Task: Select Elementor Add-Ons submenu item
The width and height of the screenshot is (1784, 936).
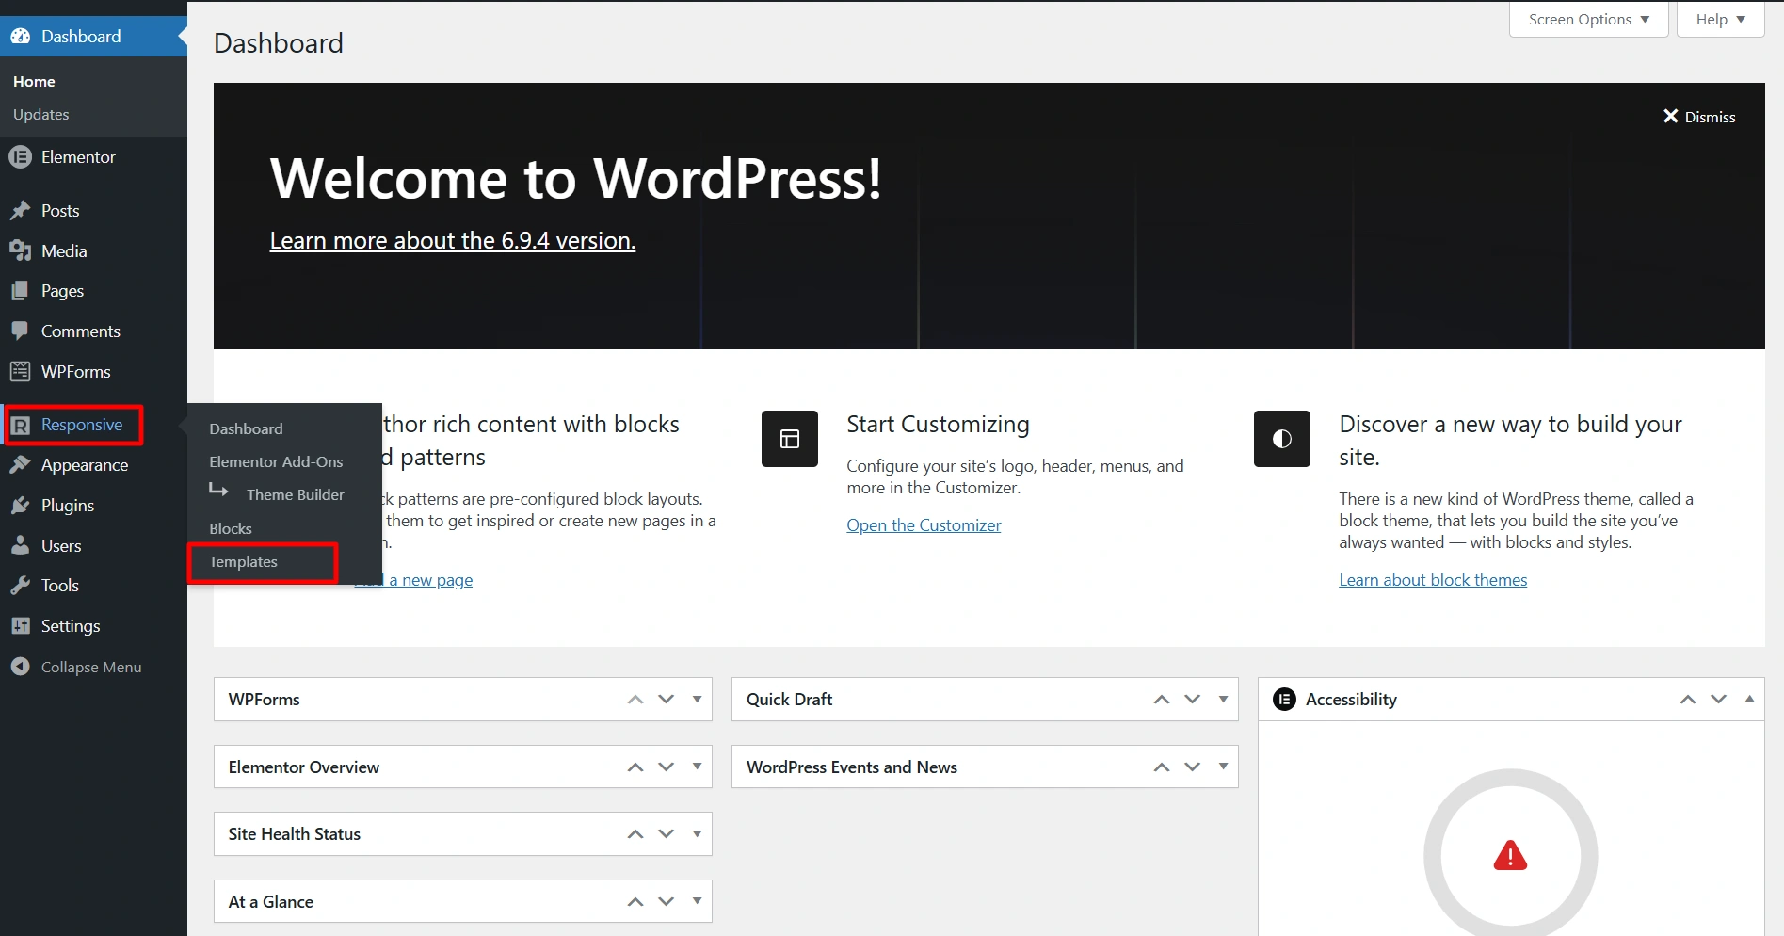Action: (276, 462)
